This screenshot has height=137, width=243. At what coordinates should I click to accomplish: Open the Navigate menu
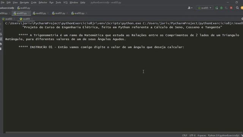click(24, 3)
